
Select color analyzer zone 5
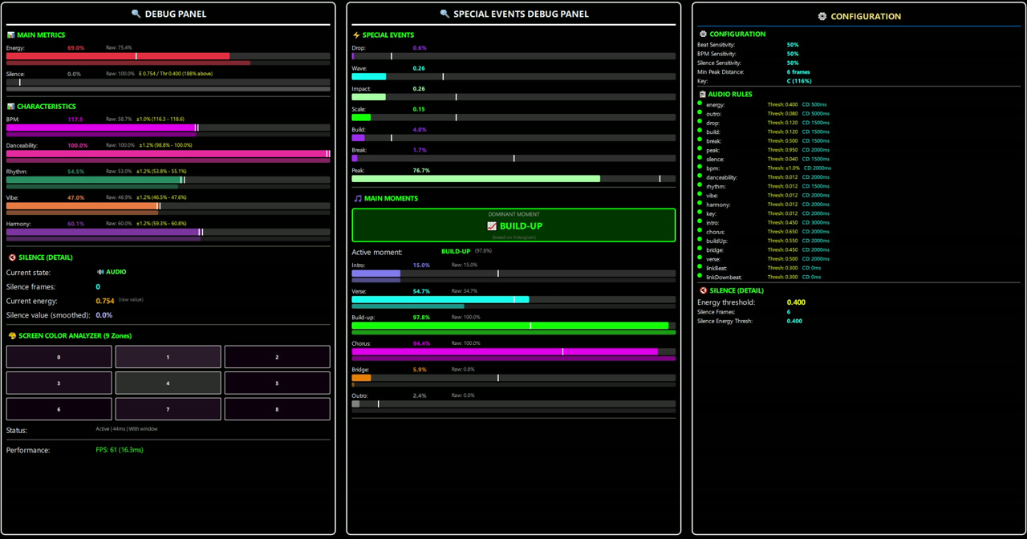[x=277, y=383]
